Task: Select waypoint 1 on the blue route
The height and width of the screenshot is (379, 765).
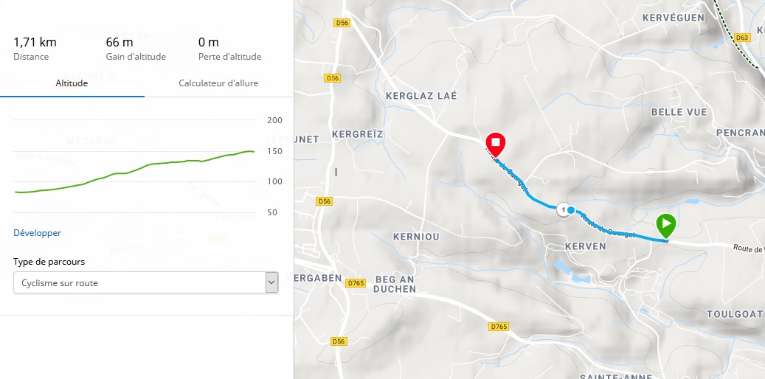Action: [x=564, y=210]
